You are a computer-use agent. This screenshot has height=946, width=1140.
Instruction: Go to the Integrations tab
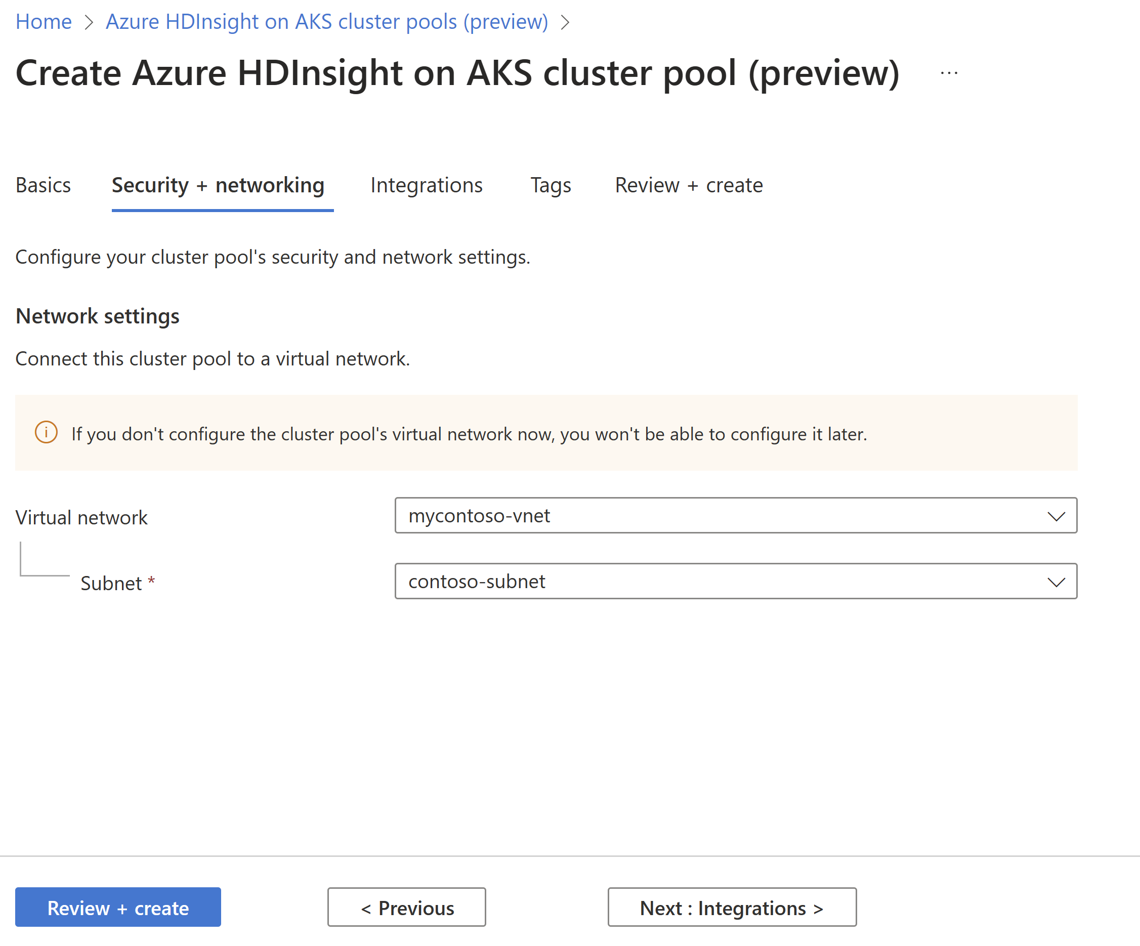tap(426, 185)
